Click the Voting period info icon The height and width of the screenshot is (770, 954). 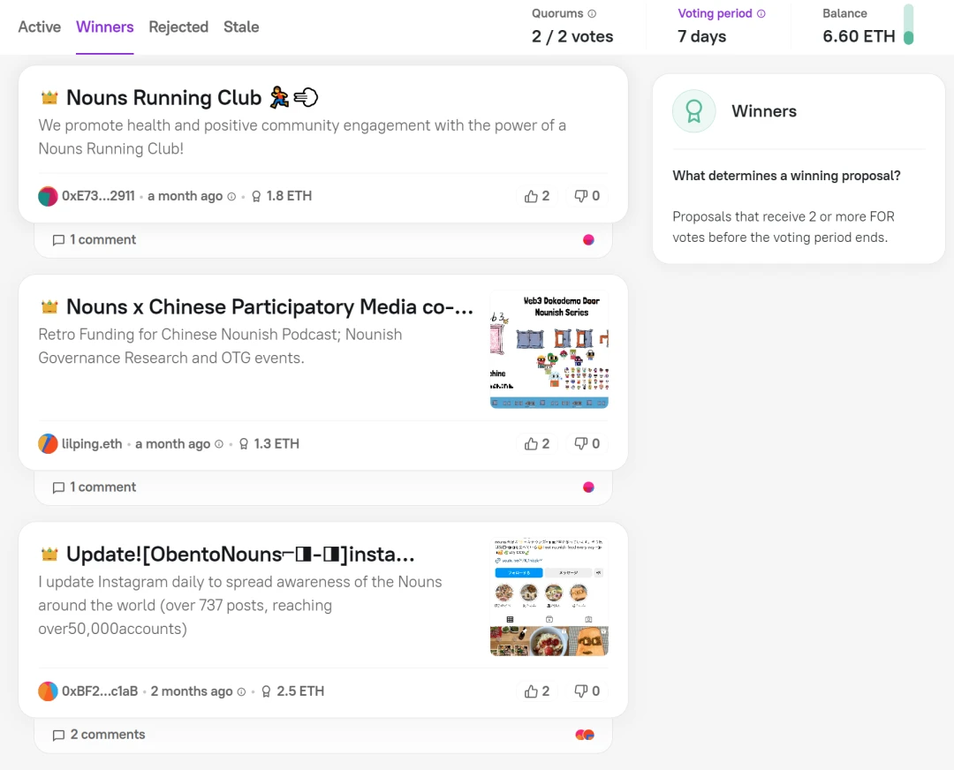click(761, 14)
